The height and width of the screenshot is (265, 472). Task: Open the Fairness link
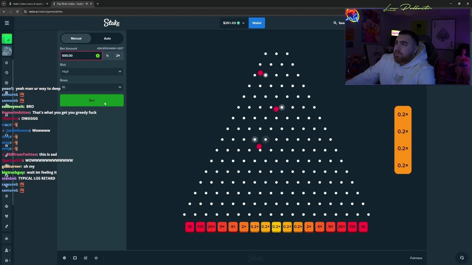coord(416,258)
